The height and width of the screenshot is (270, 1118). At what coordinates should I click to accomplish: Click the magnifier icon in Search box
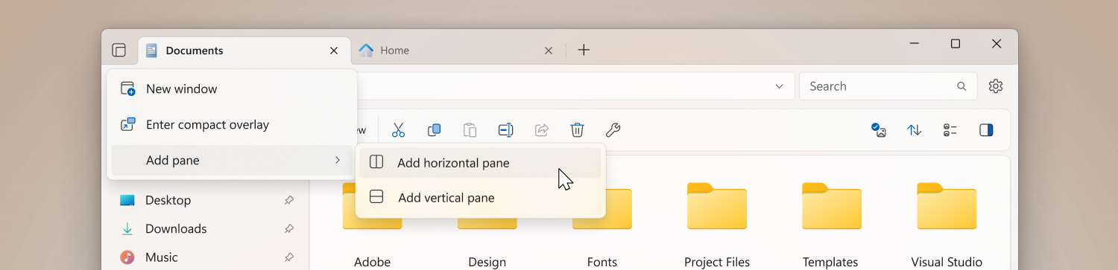tap(961, 86)
